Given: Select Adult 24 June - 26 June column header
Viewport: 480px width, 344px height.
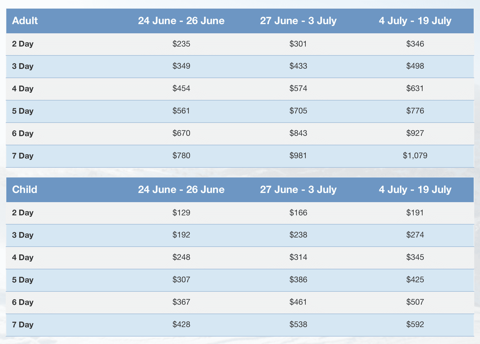Looking at the screenshot, I should 181,21.
